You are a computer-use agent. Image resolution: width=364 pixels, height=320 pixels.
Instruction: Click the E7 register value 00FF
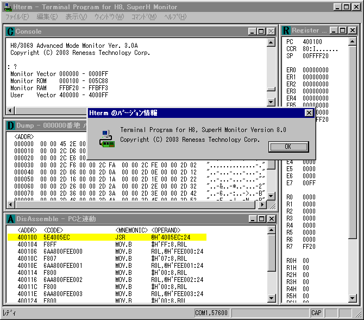click(x=309, y=183)
